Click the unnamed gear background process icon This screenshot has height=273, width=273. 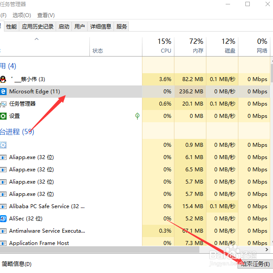pos(3,145)
